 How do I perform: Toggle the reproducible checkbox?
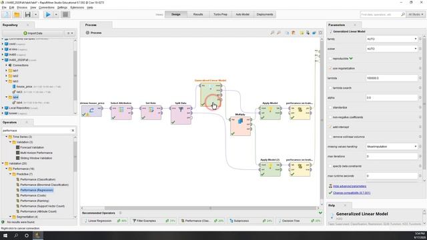coord(330,59)
